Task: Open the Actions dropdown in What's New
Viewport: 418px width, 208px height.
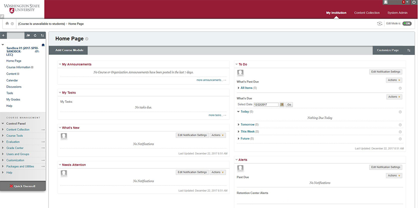Action: tap(218, 135)
